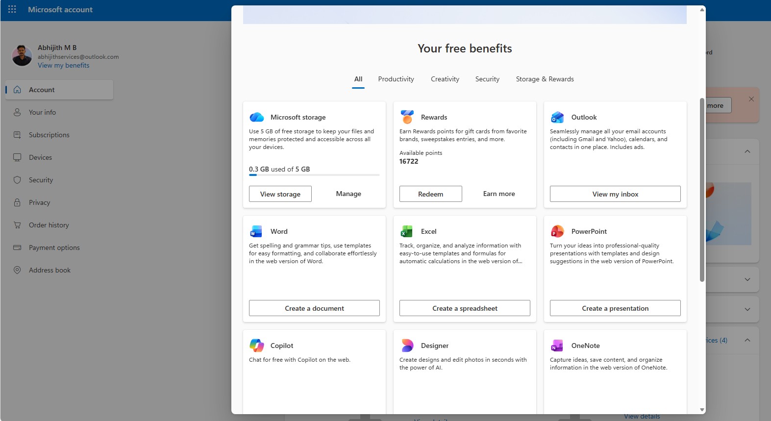Click the Address book location icon
Screen dimensions: 771x421
[x=17, y=270]
